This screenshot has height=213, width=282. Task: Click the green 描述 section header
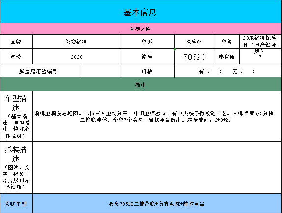pos(141,85)
